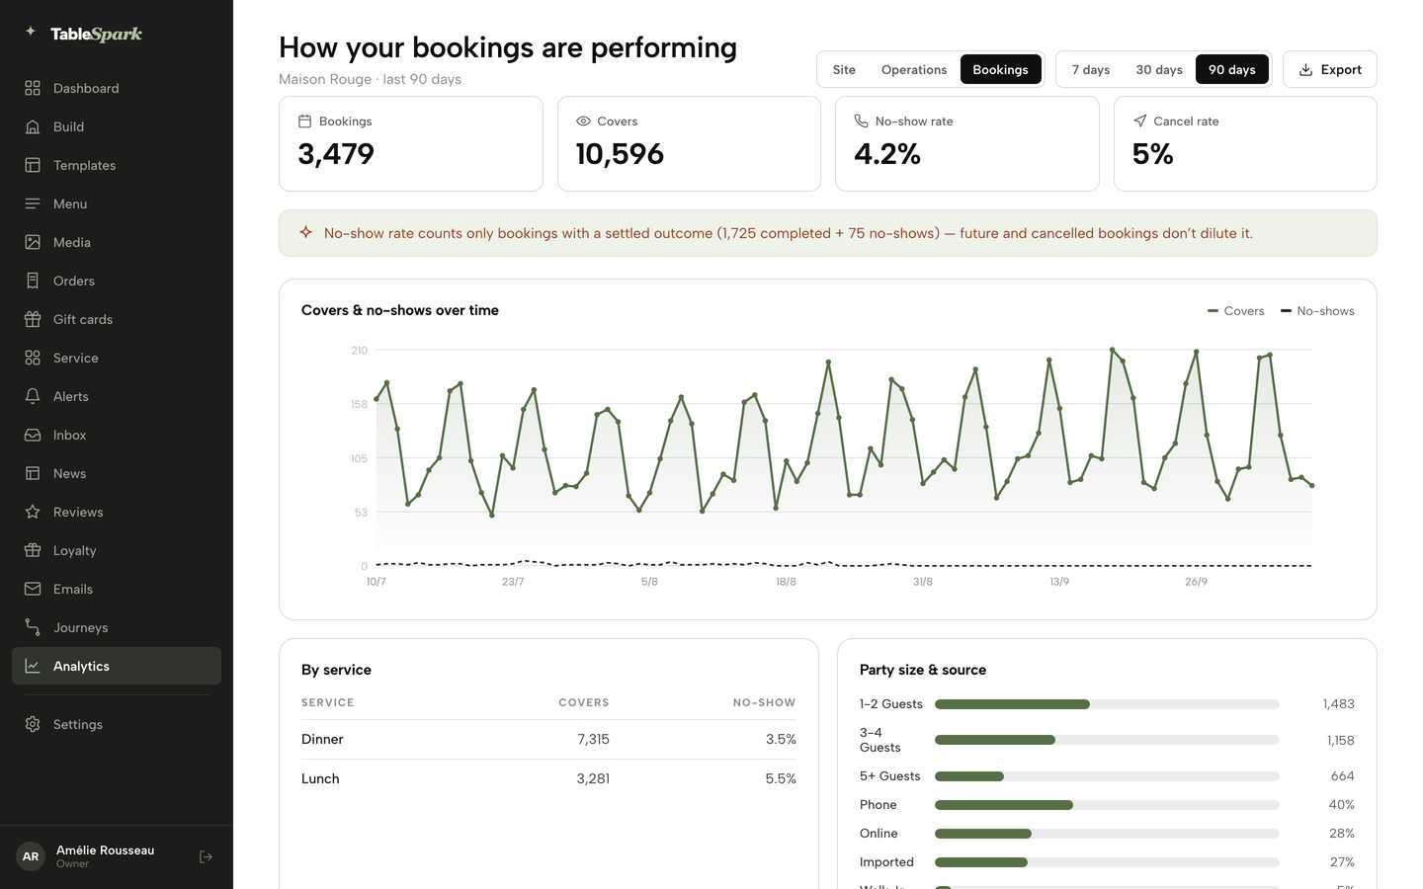
Task: Click the calendar icon on Bookings card
Action: 304,121
